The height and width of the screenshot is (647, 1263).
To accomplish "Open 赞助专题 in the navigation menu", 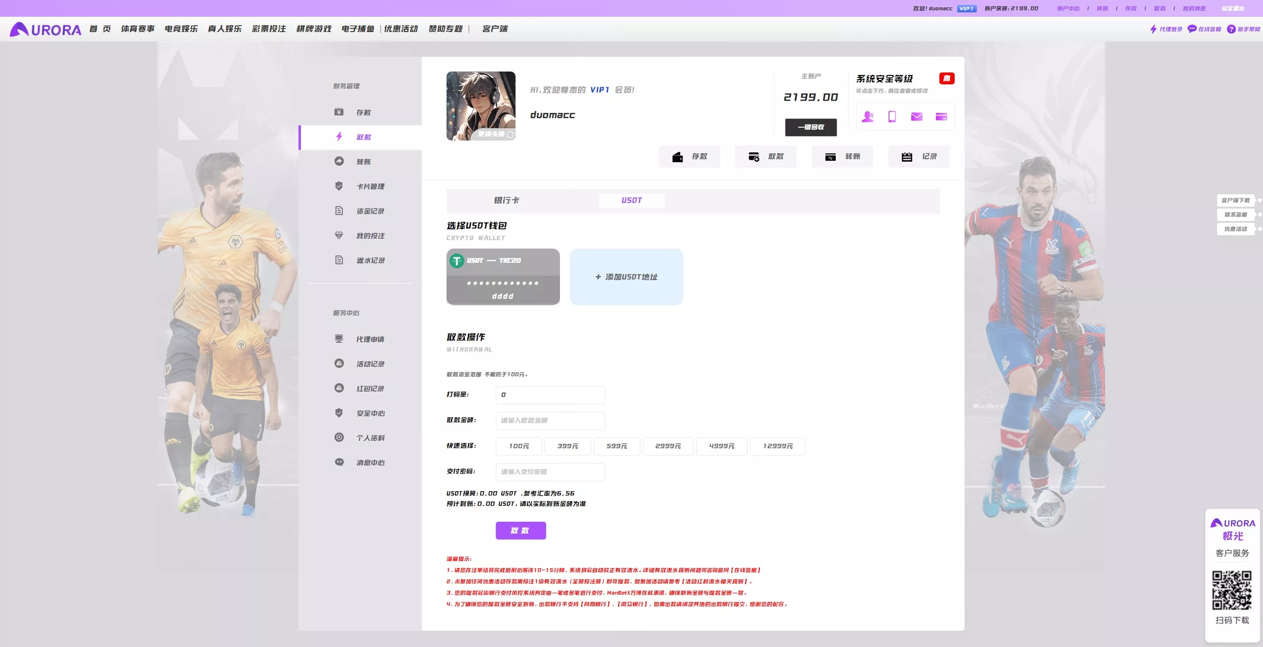I will [446, 29].
